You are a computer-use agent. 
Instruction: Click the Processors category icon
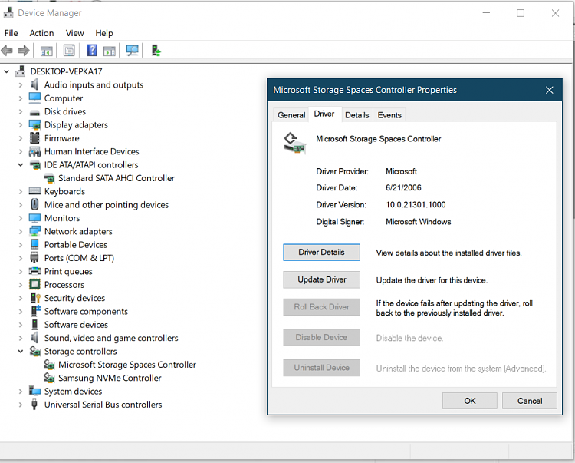click(34, 284)
